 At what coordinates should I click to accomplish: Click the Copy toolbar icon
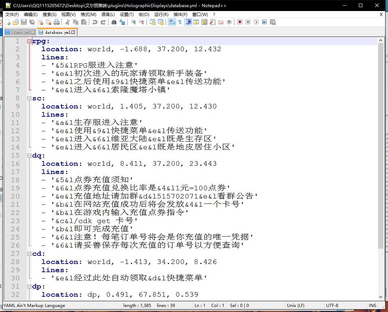tap(75, 22)
